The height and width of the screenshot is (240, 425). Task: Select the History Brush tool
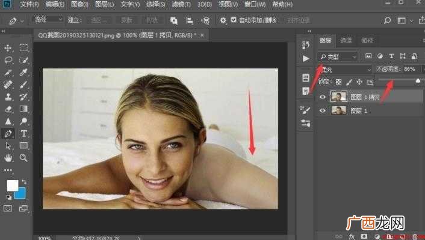pos(23,97)
